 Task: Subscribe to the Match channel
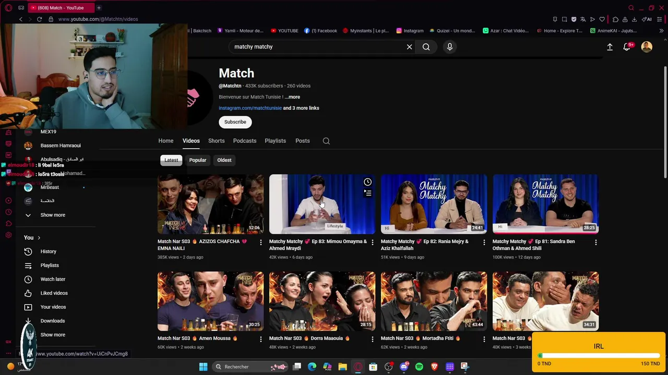tap(235, 122)
